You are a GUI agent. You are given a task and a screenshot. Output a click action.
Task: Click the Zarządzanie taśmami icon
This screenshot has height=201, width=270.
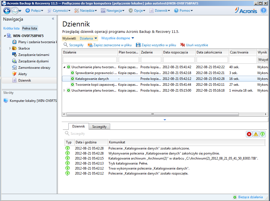point(14,55)
